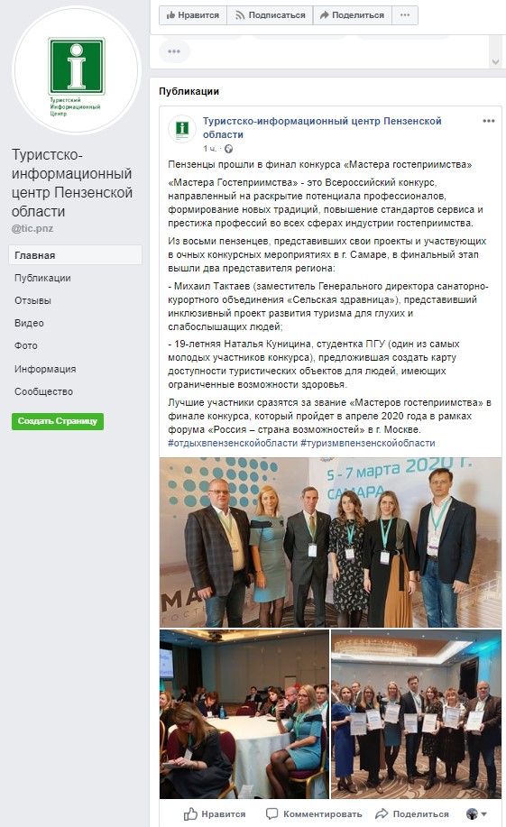
Task: Like the post with the bottom Нравится button
Action: point(215,813)
